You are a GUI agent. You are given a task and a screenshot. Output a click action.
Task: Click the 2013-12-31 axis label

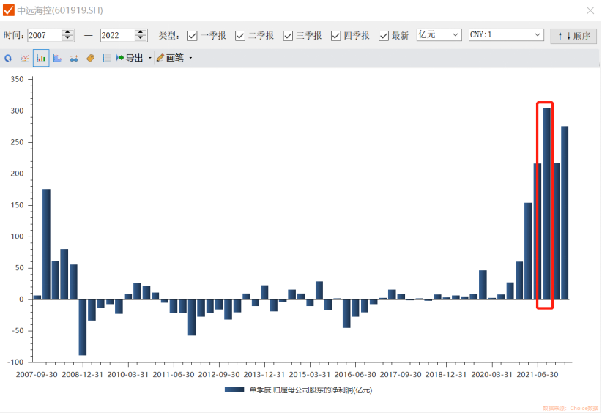pyautogui.click(x=264, y=375)
